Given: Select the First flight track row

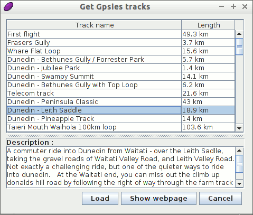Looking at the screenshot, I should [x=121, y=34].
